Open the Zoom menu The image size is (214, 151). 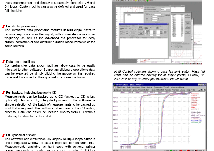coord(182,90)
